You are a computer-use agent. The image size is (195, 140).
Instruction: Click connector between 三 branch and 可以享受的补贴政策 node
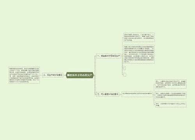coord(121,94)
